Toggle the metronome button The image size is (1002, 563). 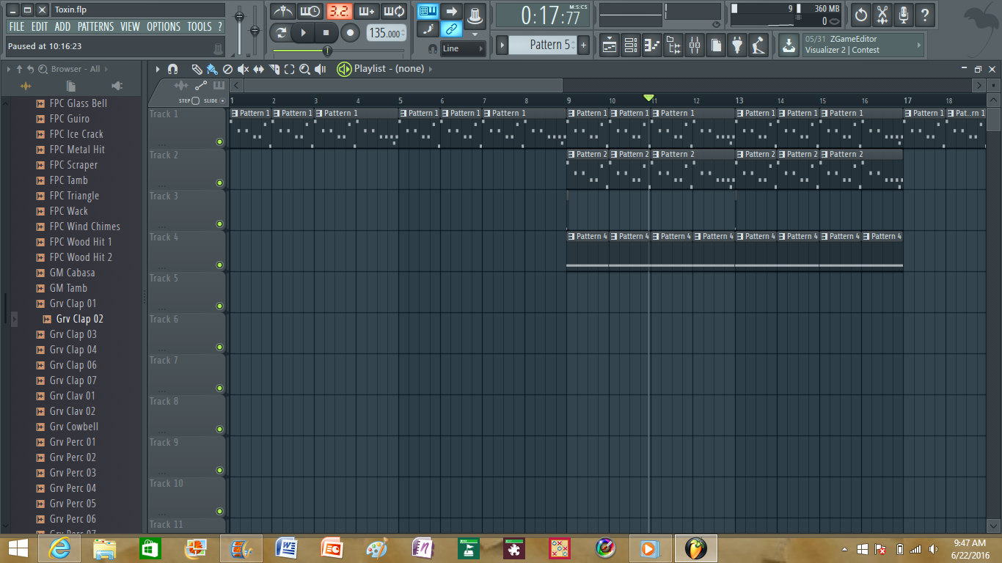click(282, 11)
